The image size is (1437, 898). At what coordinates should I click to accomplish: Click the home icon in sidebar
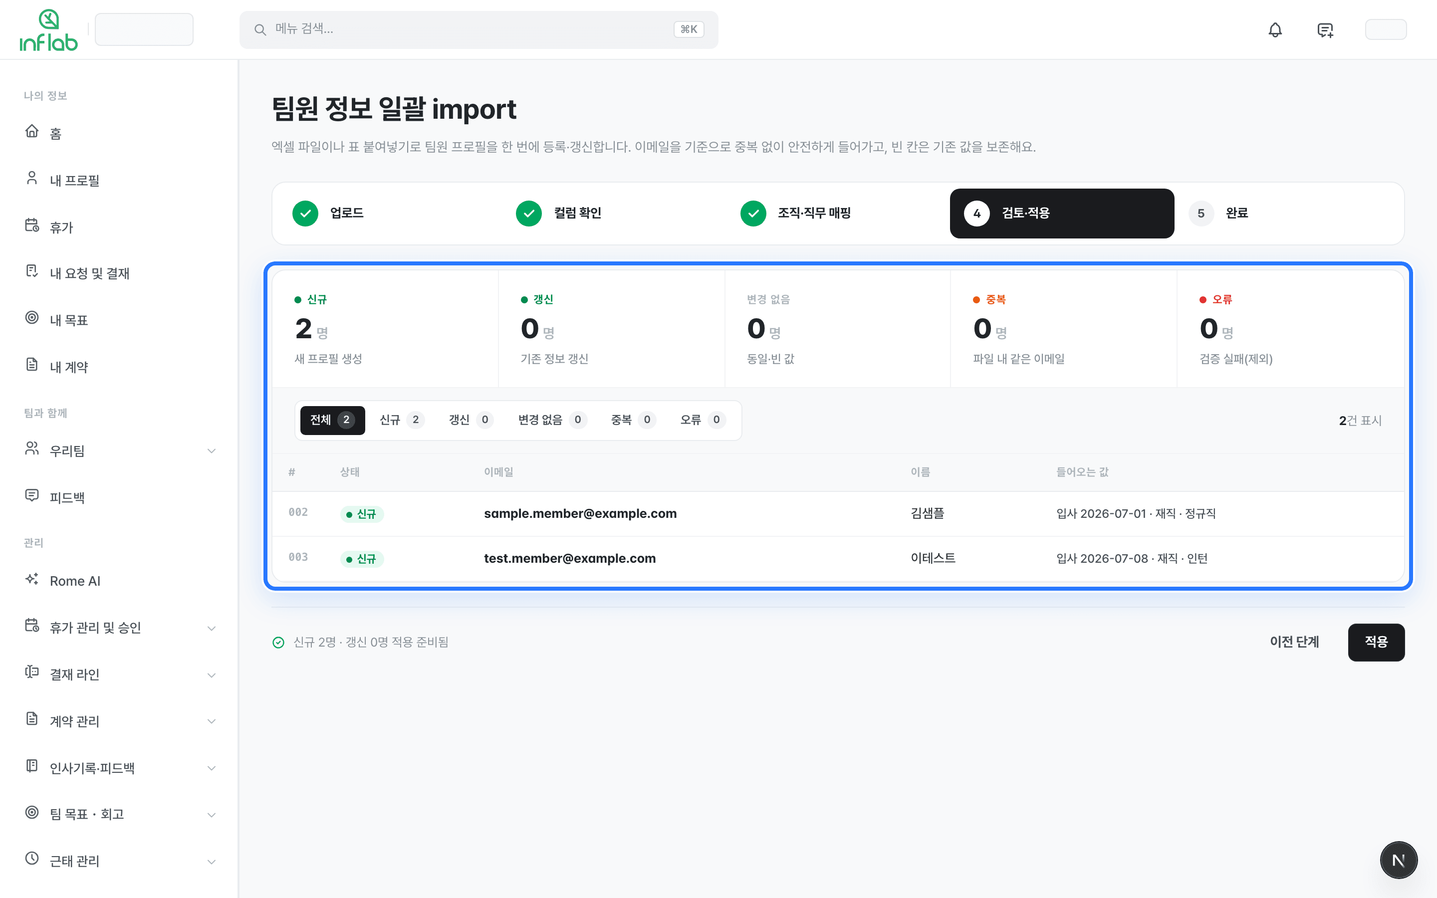click(x=32, y=131)
